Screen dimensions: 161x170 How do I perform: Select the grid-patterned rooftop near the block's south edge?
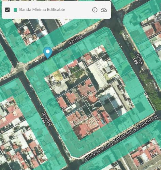(92, 123)
